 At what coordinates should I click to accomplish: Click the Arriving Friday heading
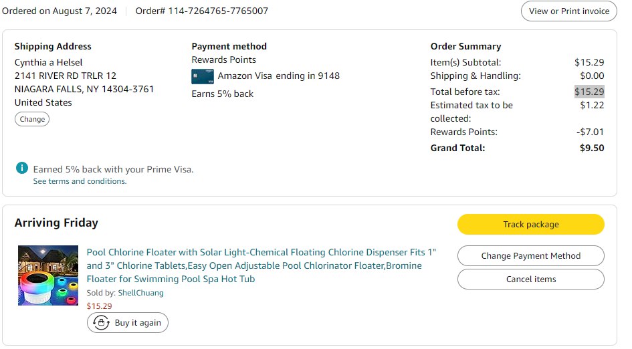(x=56, y=223)
